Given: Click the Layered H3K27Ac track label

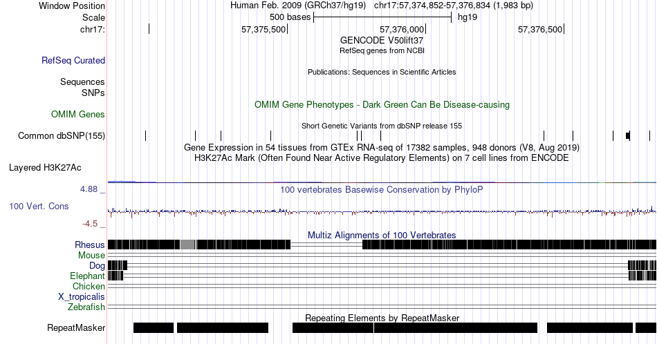Looking at the screenshot, I should [x=45, y=167].
